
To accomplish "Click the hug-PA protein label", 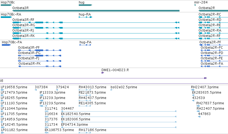I will pos(85,42).
